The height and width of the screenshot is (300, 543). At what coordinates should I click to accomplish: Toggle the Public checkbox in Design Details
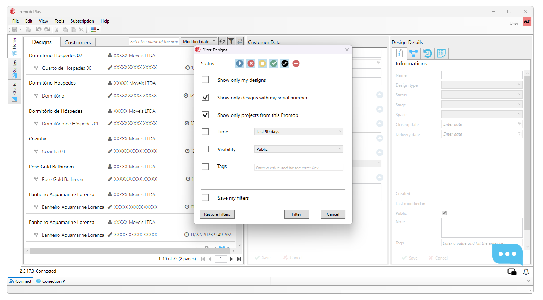pyautogui.click(x=444, y=213)
